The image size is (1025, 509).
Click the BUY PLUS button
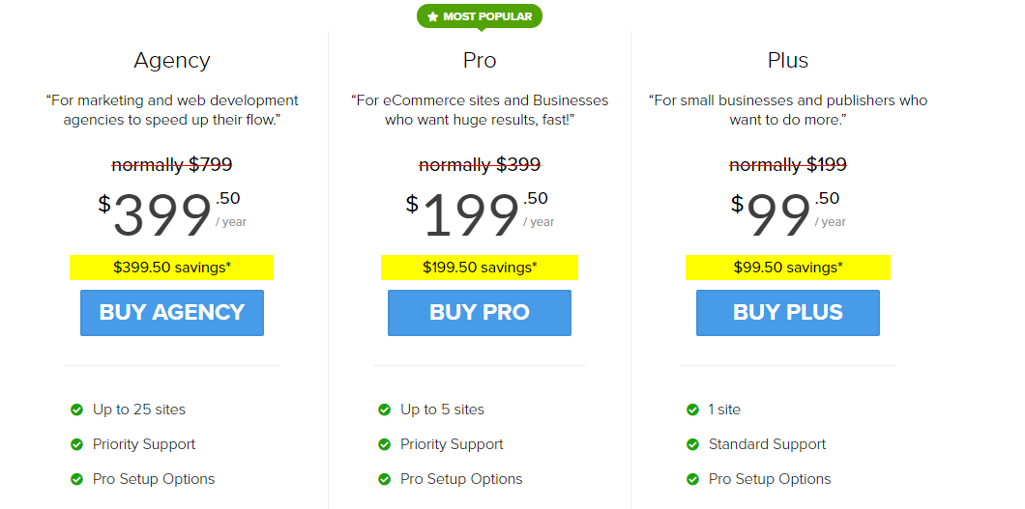[787, 313]
